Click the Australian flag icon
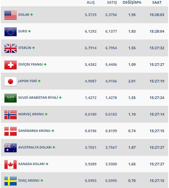The image size is (169, 188). coord(11,148)
